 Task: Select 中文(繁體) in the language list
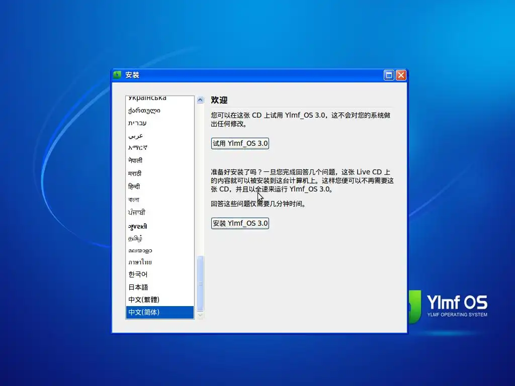point(159,300)
